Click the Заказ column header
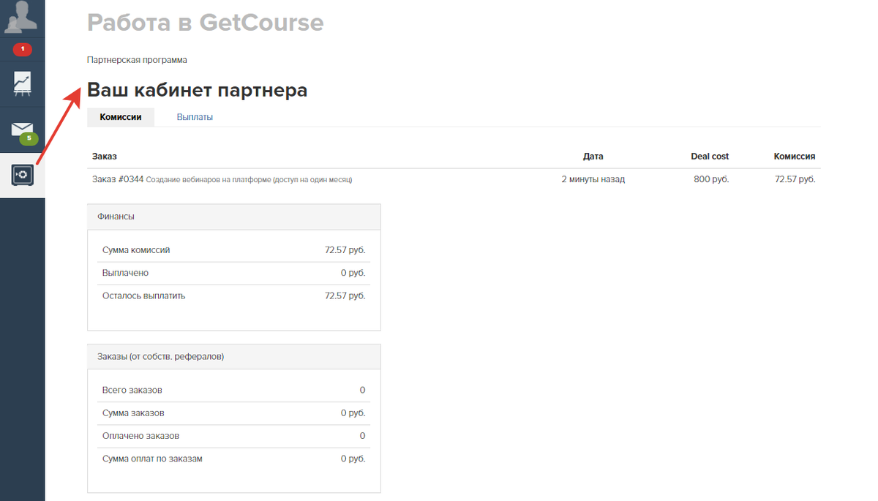The width and height of the screenshot is (878, 501). pyautogui.click(x=105, y=157)
